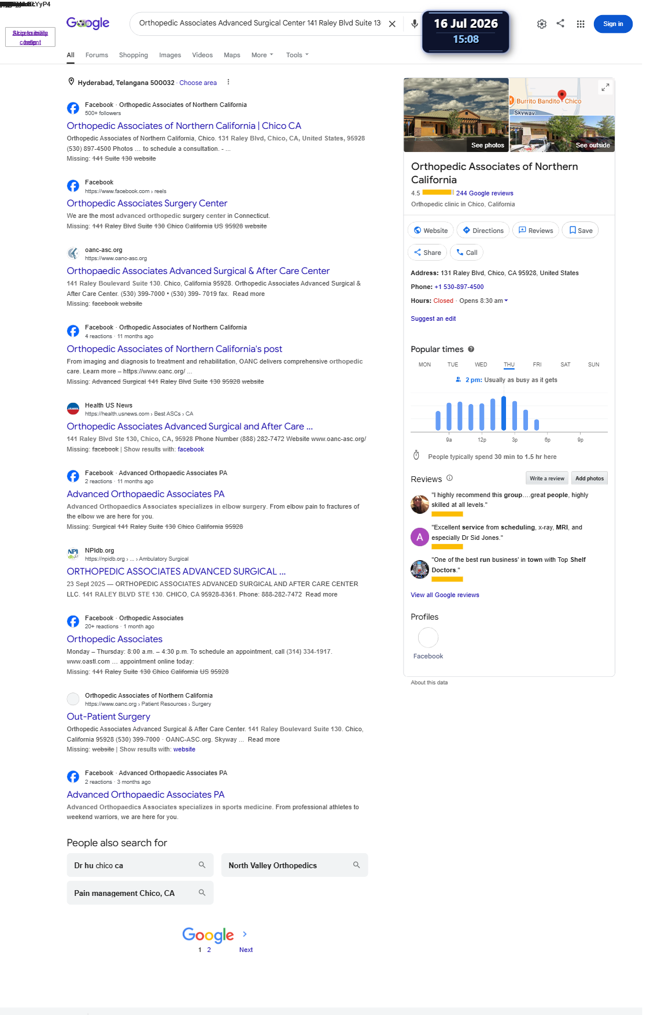Click the Directions button
650x1015 pixels.
point(483,230)
